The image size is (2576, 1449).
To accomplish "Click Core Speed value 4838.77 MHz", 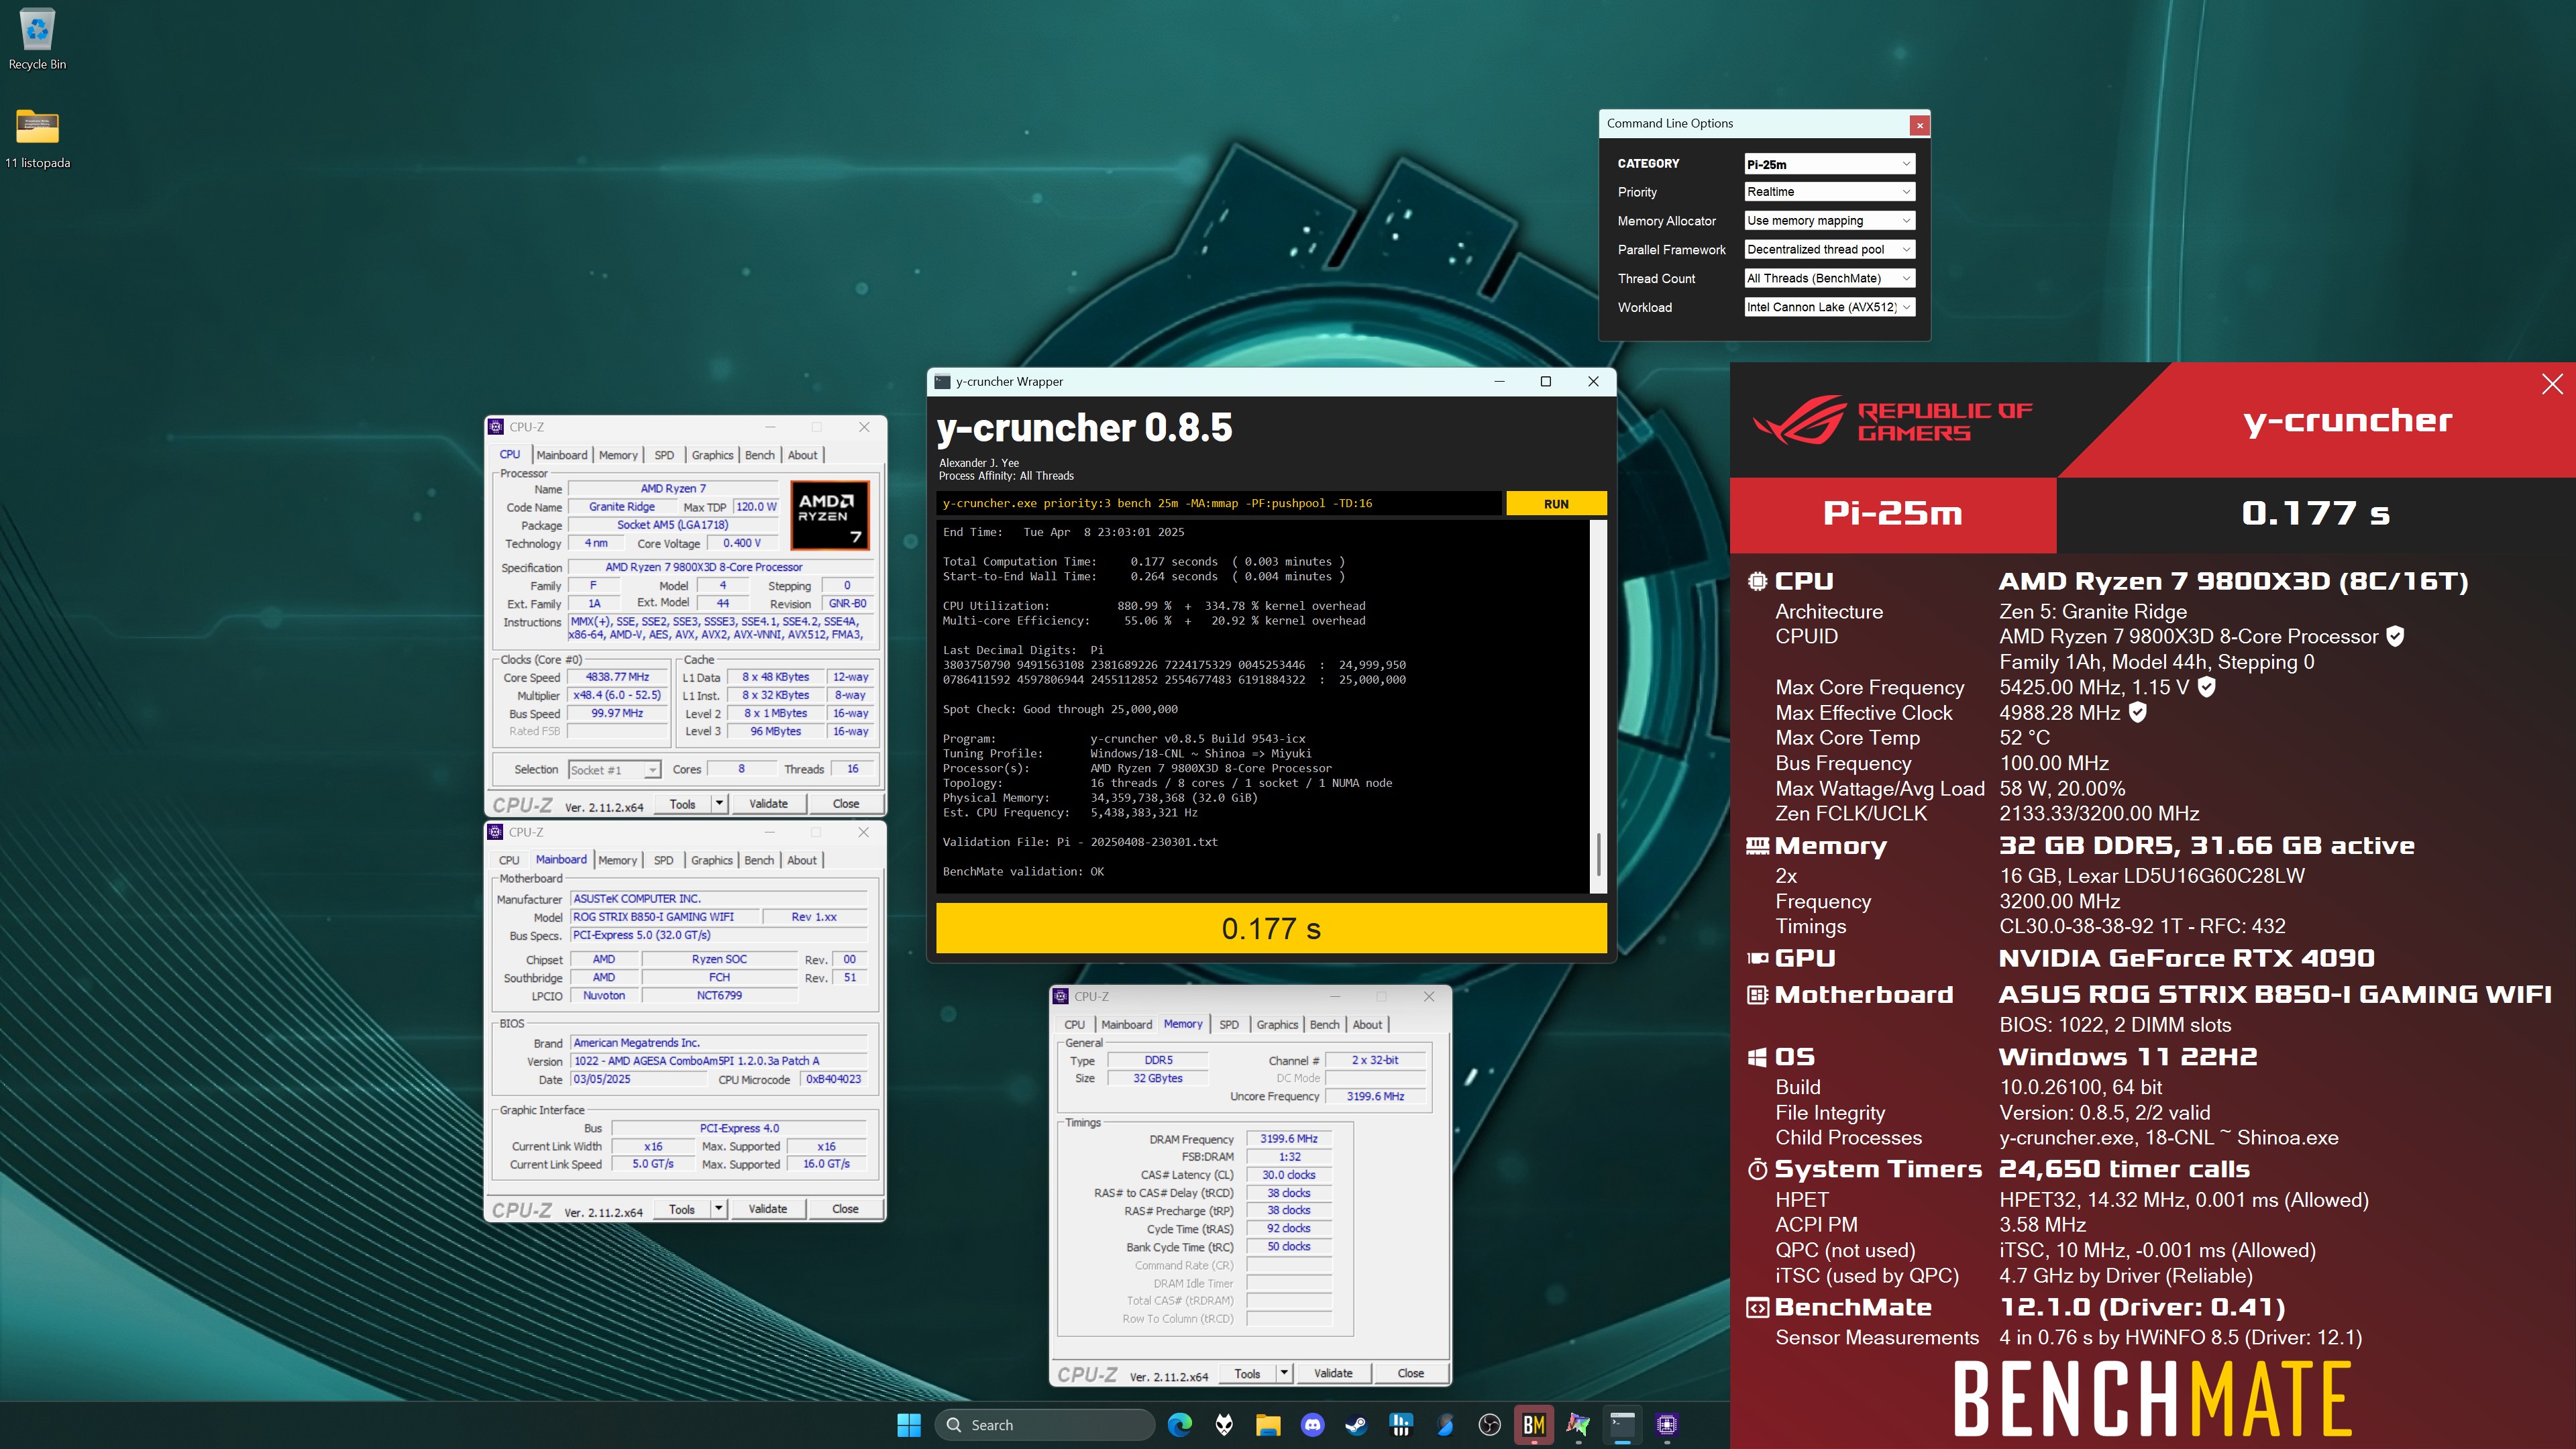I will pyautogui.click(x=617, y=677).
